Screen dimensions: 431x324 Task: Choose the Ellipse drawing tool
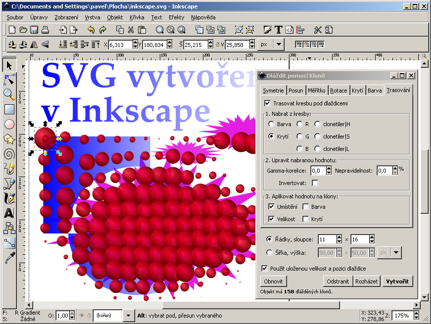pyautogui.click(x=9, y=124)
